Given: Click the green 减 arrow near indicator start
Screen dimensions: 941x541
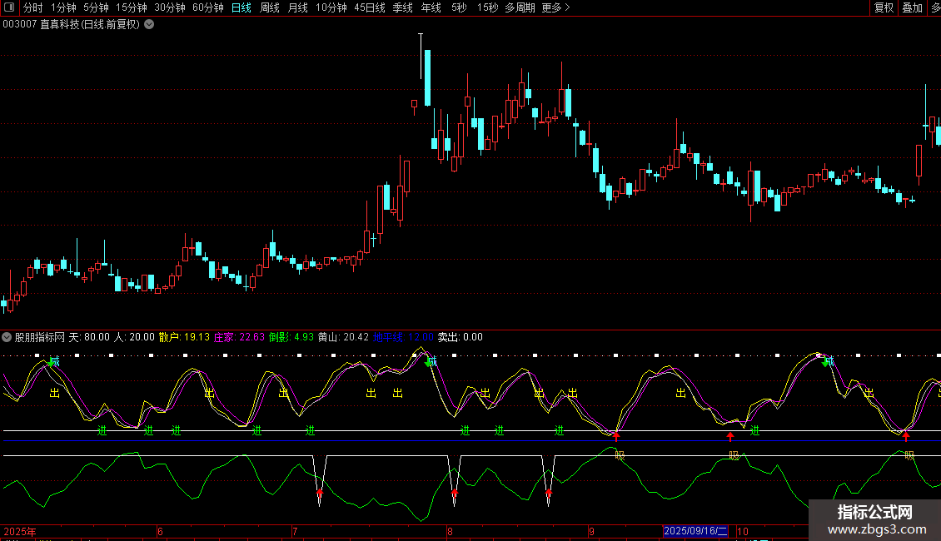Looking at the screenshot, I should click(x=51, y=362).
